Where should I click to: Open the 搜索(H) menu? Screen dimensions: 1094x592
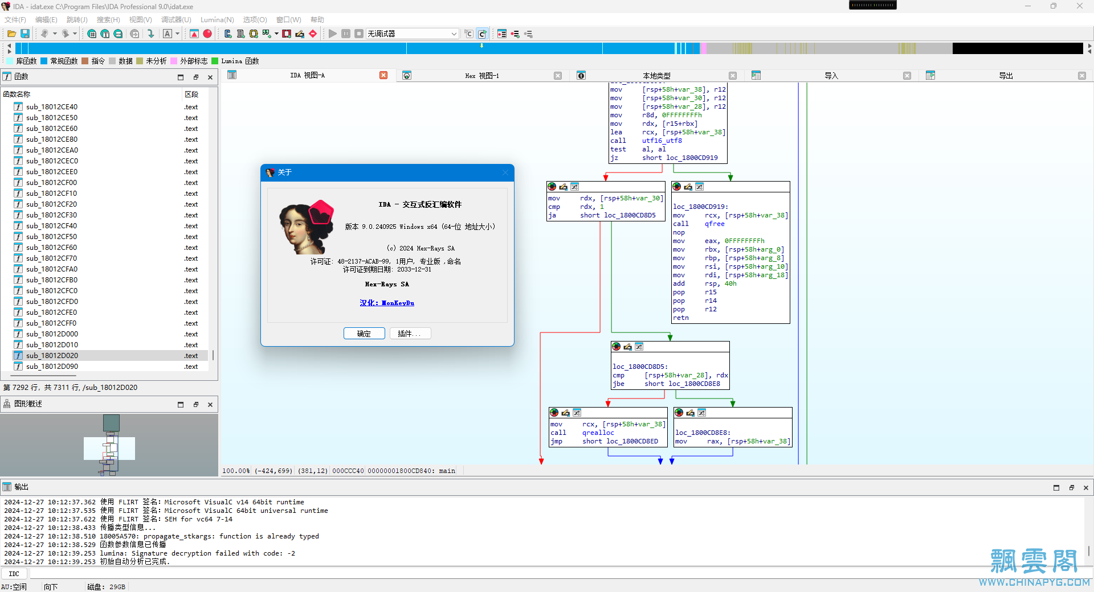click(108, 20)
